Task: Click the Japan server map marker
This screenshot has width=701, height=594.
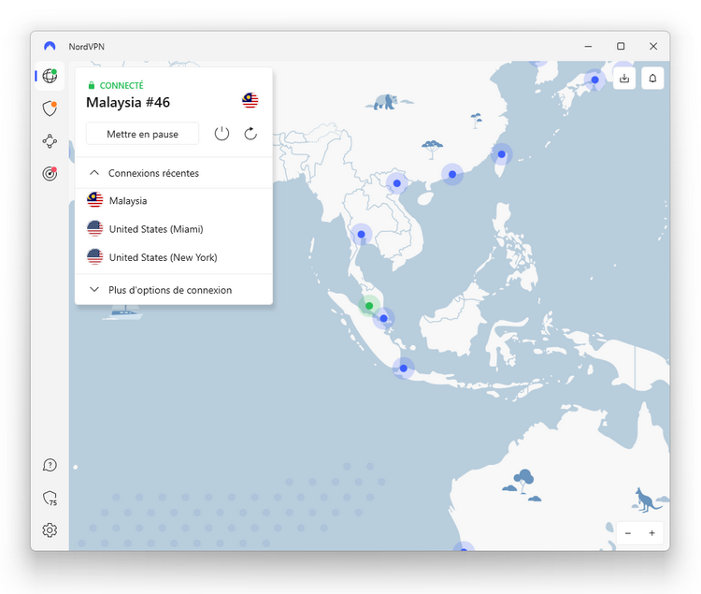Action: pyautogui.click(x=594, y=80)
